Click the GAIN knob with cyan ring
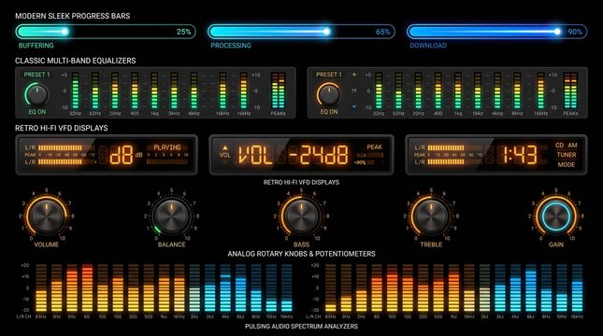 [556, 216]
